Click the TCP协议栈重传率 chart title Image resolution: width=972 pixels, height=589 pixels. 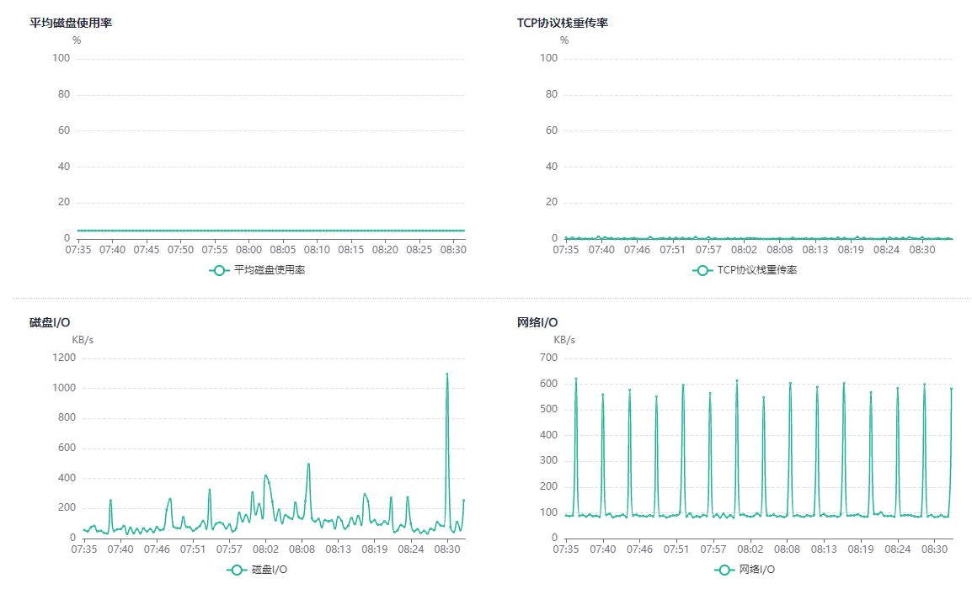[x=563, y=23]
